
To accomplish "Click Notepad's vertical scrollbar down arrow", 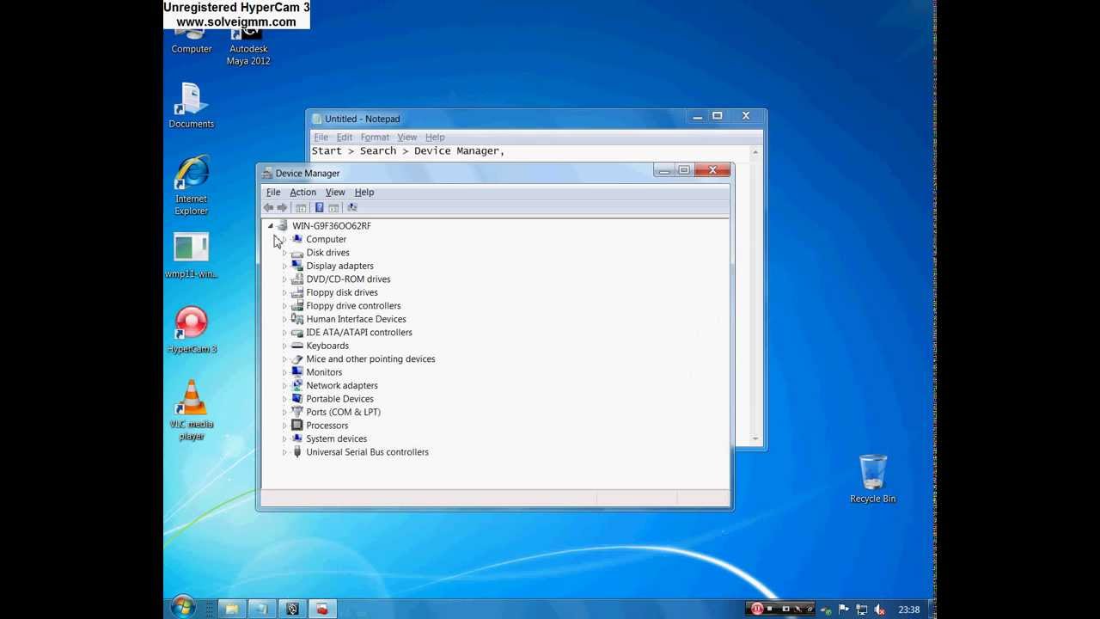I will coord(756,439).
